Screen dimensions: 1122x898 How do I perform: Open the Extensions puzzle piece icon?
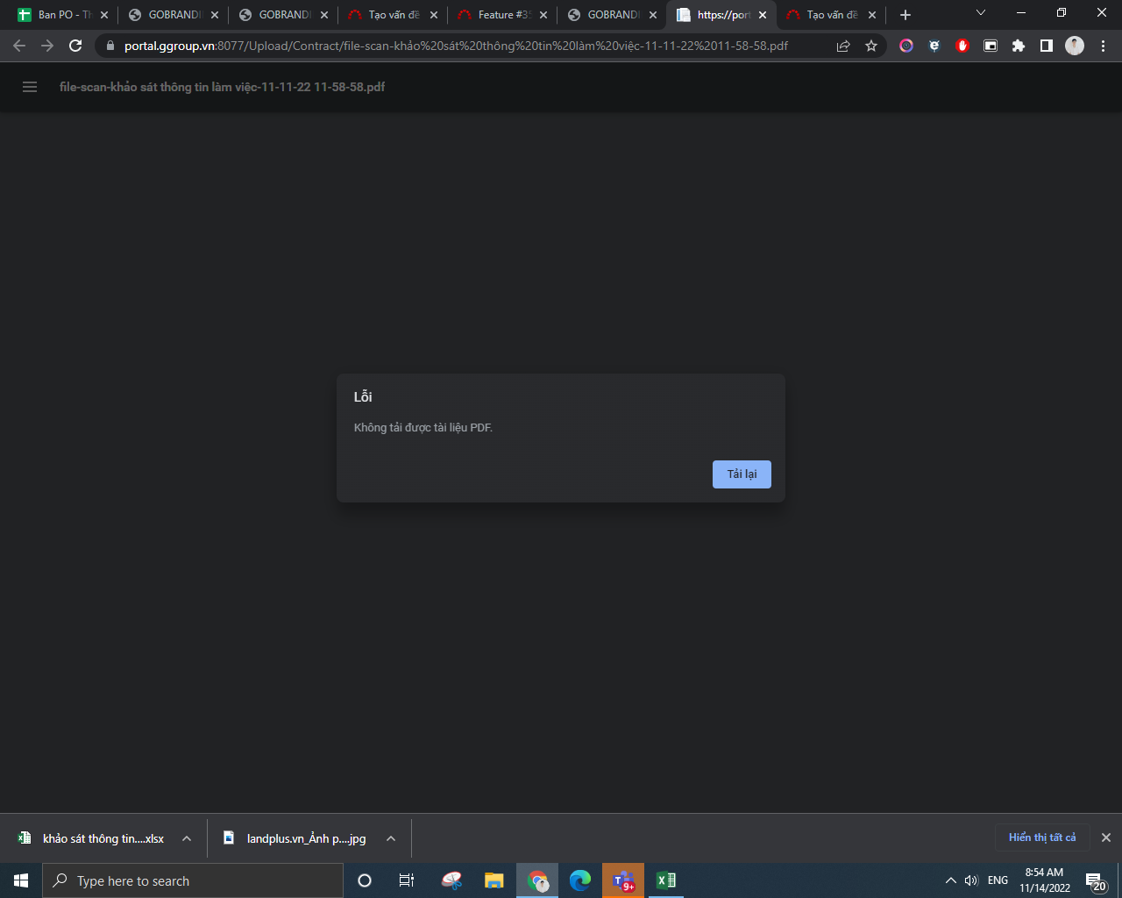1018,46
